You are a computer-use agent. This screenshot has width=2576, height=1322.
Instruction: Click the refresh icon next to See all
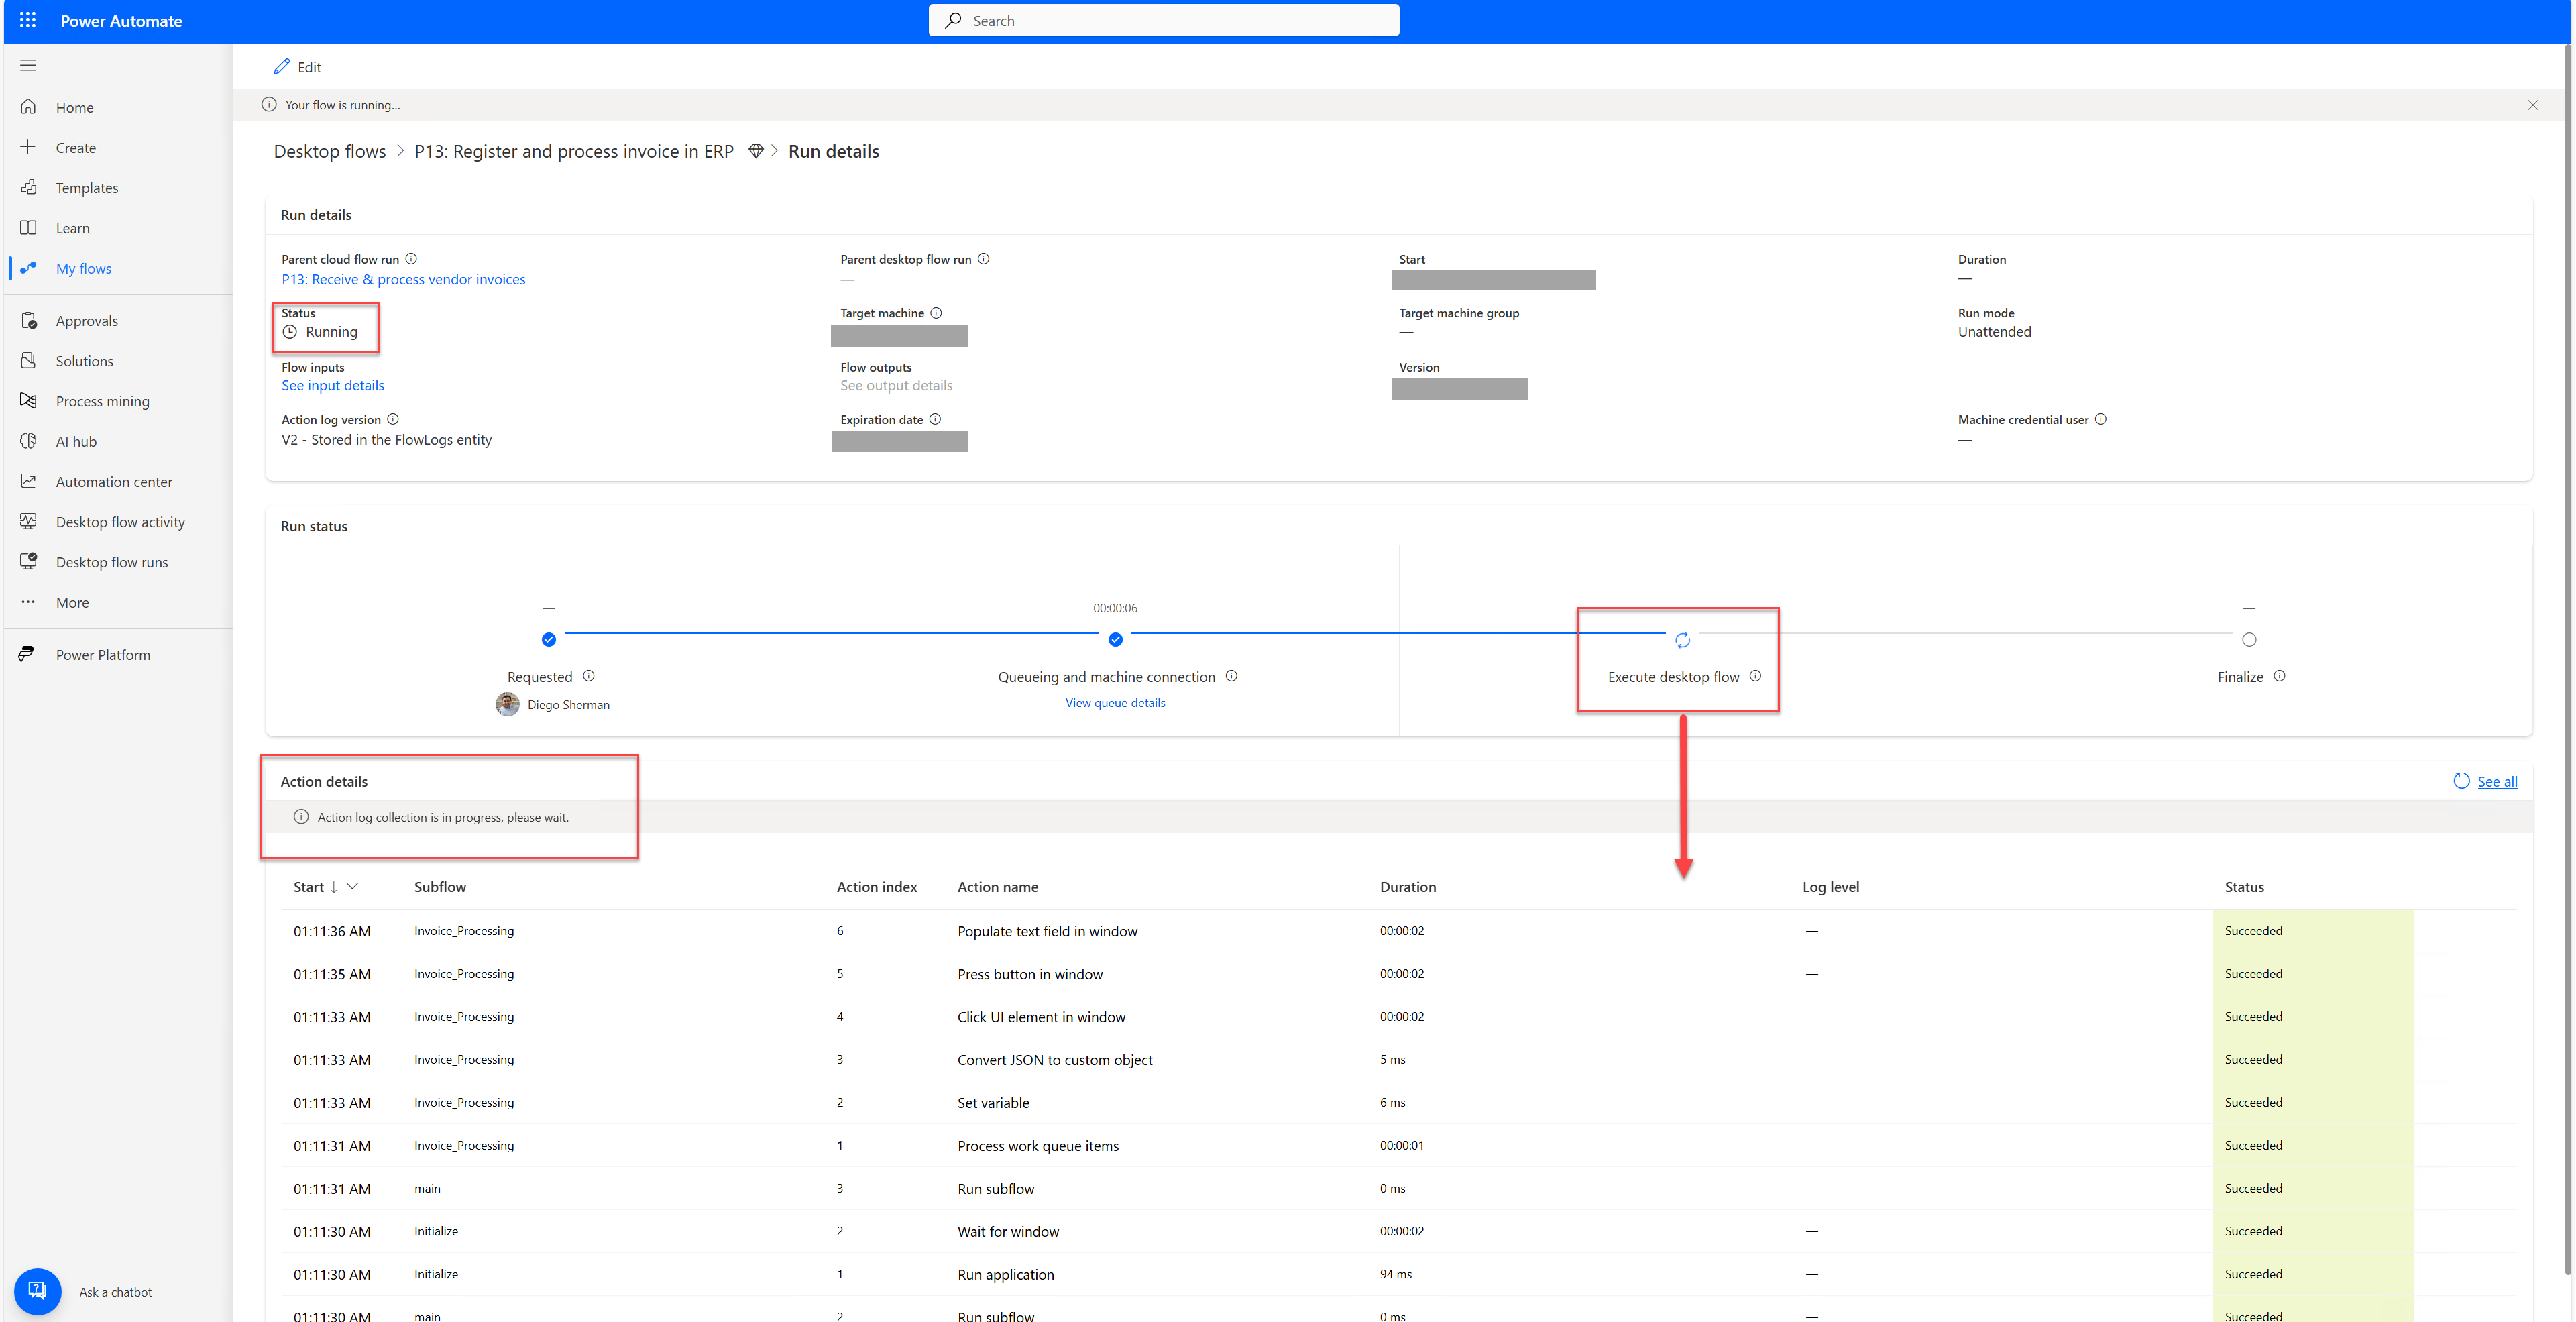(2461, 781)
